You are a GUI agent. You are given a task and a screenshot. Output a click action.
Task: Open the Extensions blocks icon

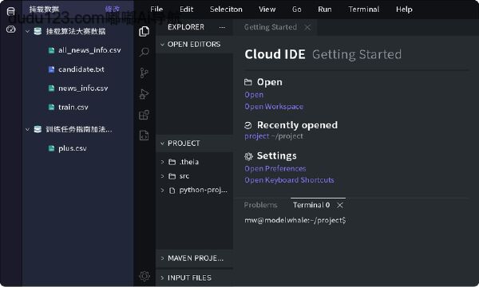pos(144,115)
